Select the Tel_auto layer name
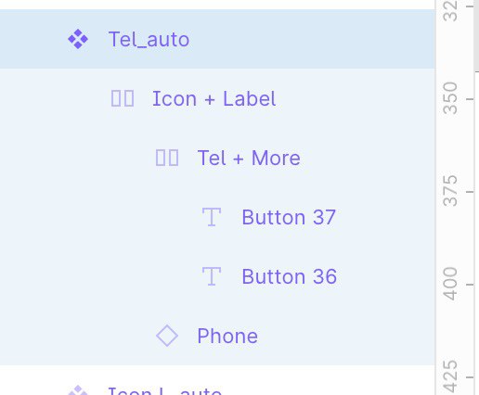This screenshot has height=395, width=479. coord(149,40)
